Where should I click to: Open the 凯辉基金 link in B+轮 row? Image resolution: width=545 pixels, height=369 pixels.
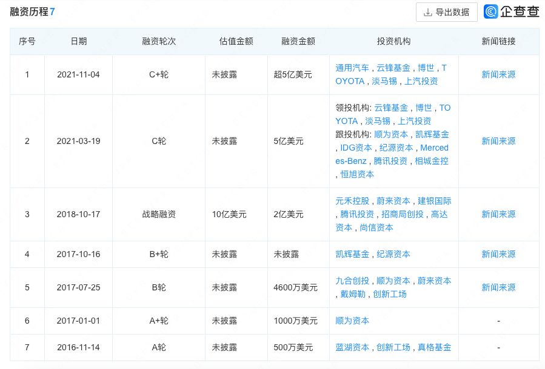coord(352,254)
